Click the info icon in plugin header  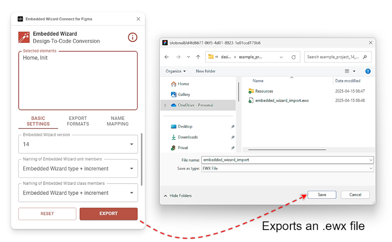tap(132, 37)
